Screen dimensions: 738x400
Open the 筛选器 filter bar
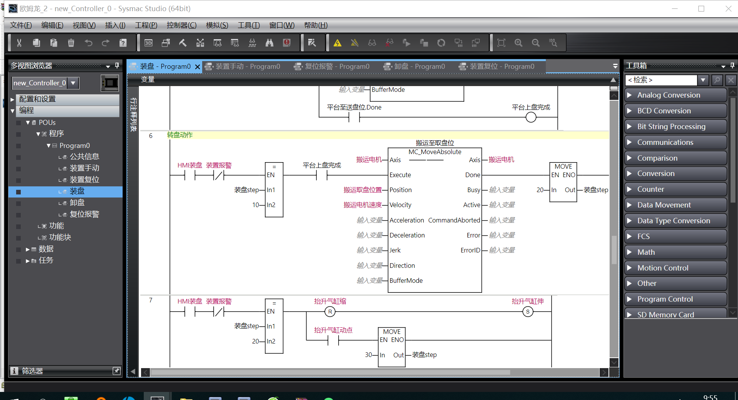(65, 371)
